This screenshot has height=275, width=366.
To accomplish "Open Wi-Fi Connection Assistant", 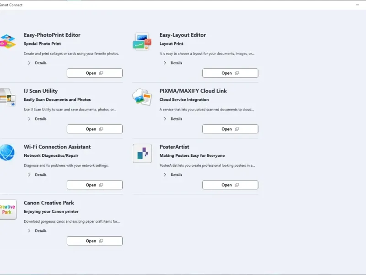I will (x=95, y=185).
